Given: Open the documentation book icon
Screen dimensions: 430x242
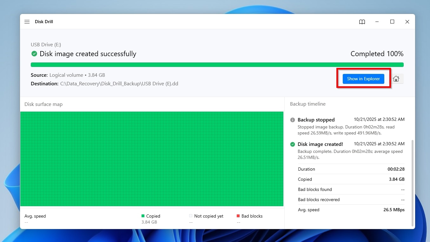Looking at the screenshot, I should click(362, 22).
